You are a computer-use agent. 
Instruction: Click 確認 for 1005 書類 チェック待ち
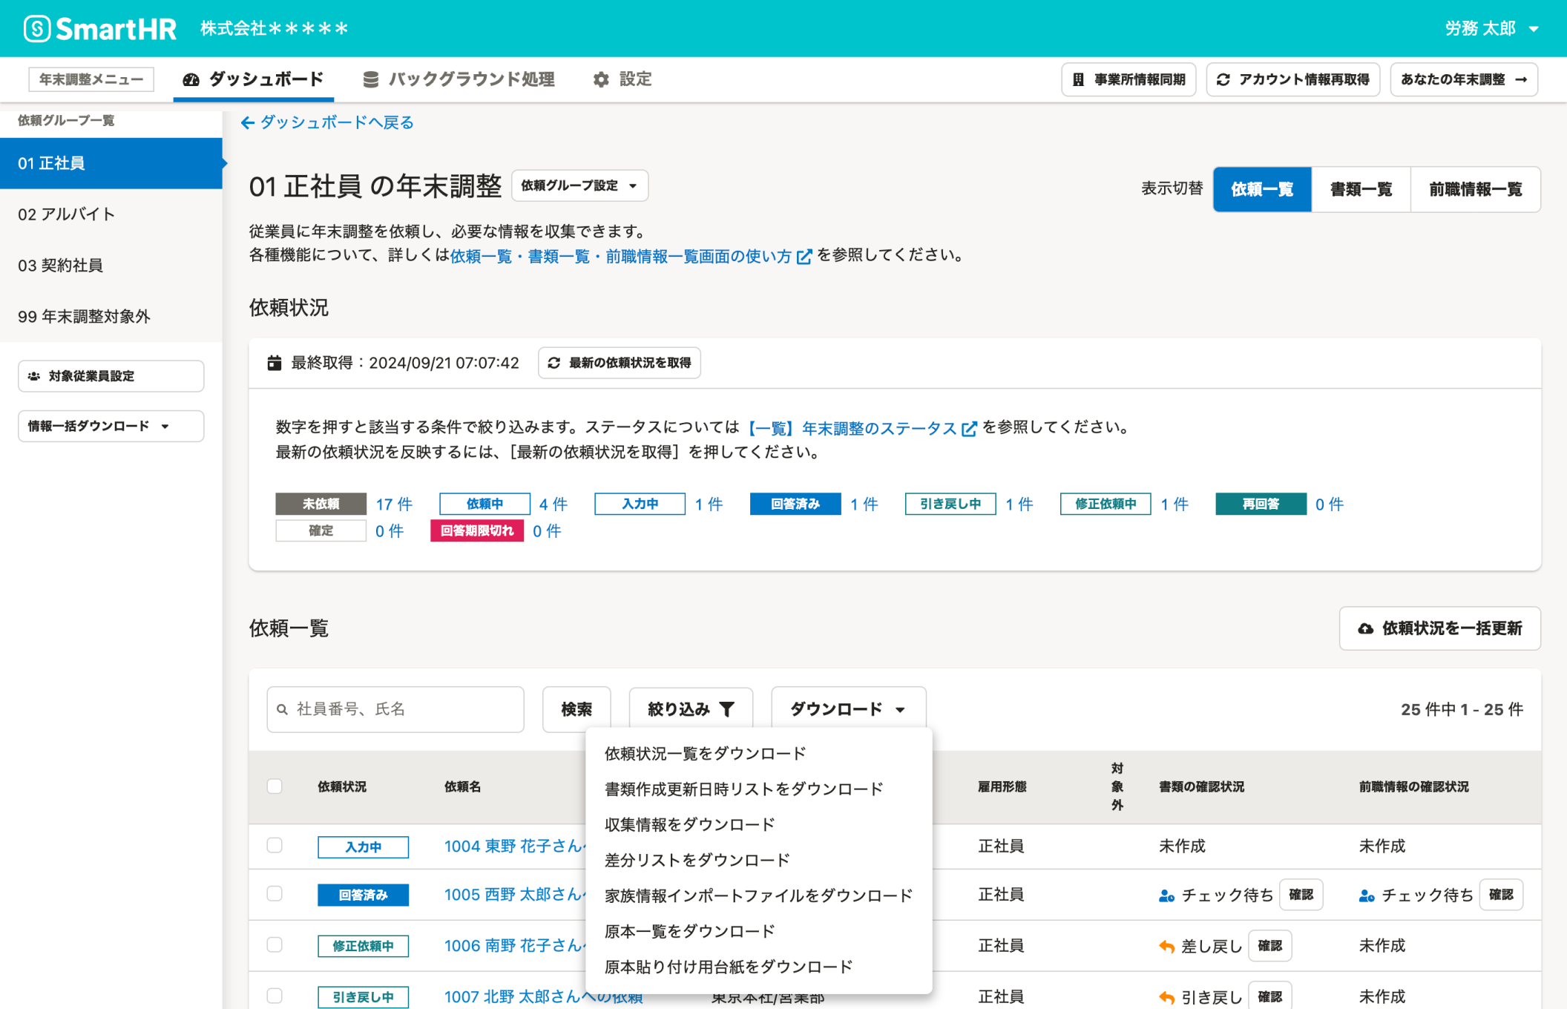pos(1301,895)
